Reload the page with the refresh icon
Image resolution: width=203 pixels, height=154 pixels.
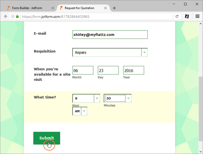click(x=177, y=16)
